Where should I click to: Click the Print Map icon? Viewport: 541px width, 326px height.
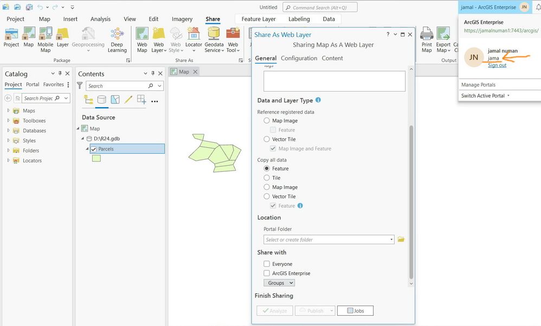[x=427, y=34]
